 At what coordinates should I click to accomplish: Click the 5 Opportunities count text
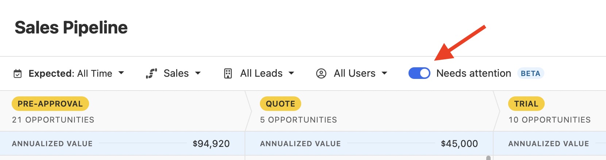(299, 120)
